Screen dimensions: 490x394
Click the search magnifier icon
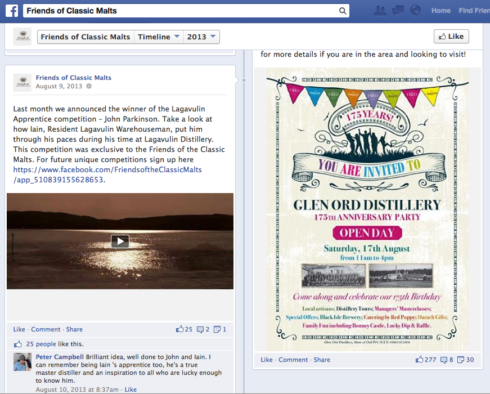point(343,11)
